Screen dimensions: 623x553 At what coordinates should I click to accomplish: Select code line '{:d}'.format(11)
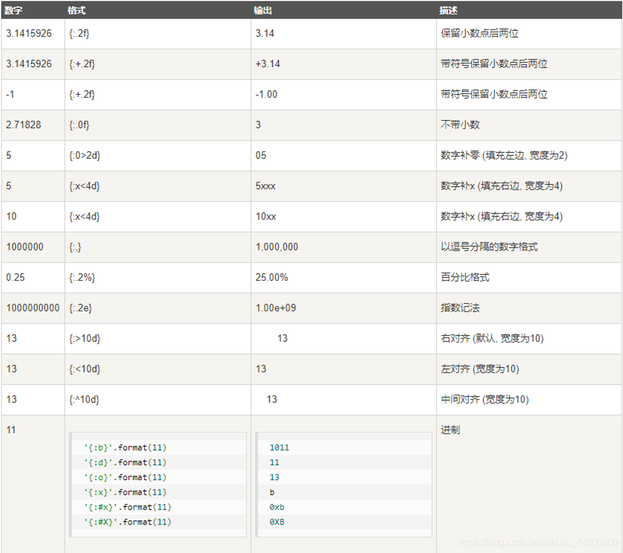click(125, 462)
